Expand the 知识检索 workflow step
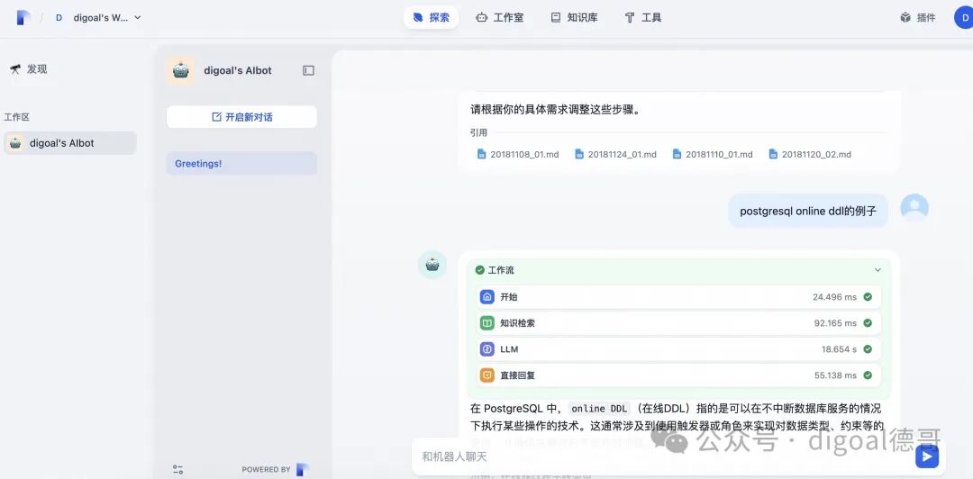The width and height of the screenshot is (973, 479). tap(679, 323)
